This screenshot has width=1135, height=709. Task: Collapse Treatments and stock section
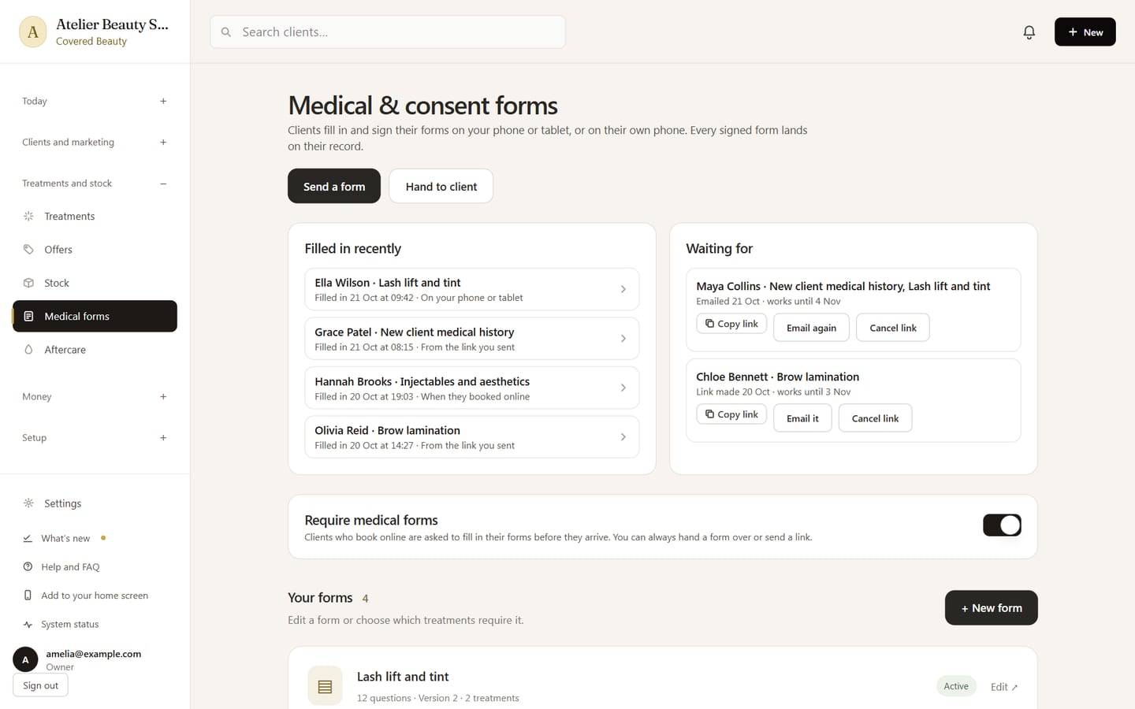tap(95, 184)
